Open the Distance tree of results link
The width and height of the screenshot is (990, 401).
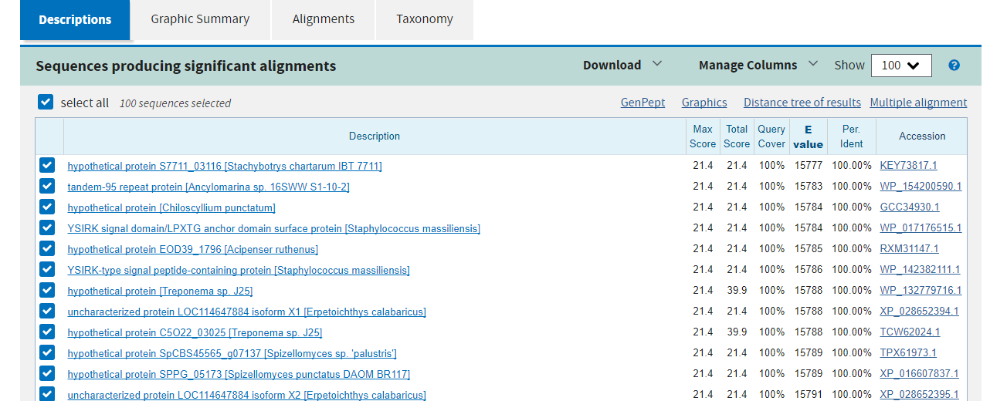(x=802, y=103)
